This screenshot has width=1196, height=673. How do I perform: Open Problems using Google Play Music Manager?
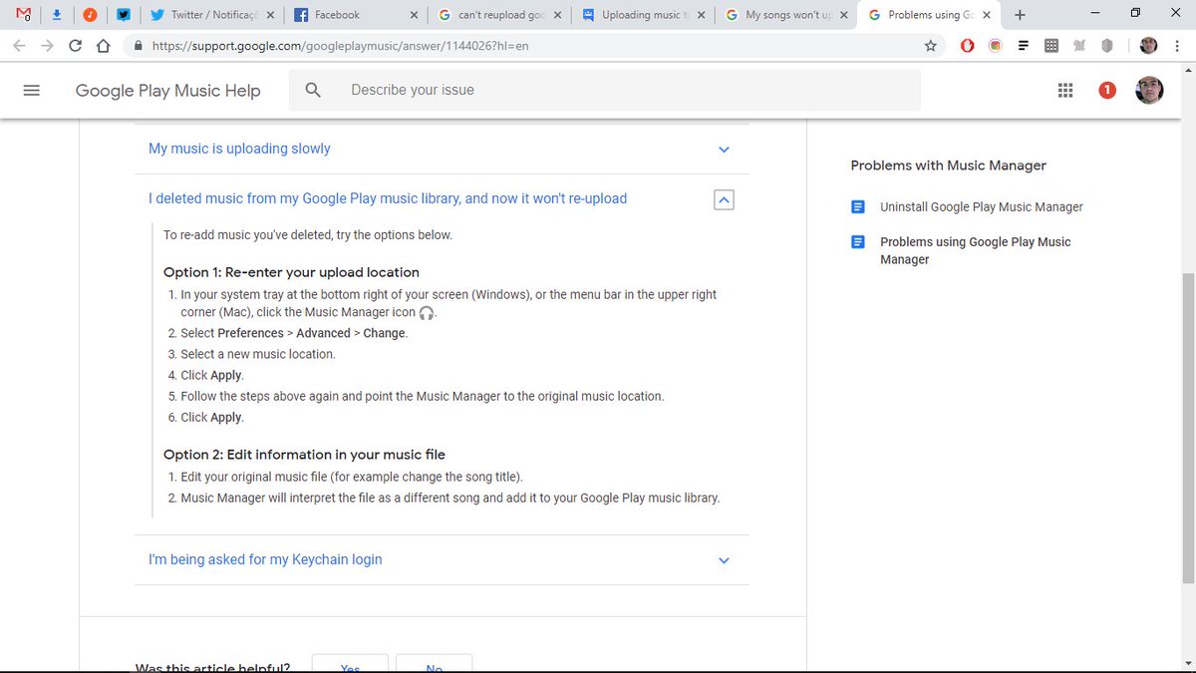pos(976,250)
